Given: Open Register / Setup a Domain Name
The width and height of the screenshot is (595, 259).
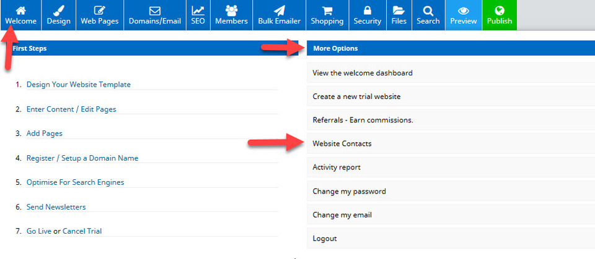Looking at the screenshot, I should coord(82,158).
